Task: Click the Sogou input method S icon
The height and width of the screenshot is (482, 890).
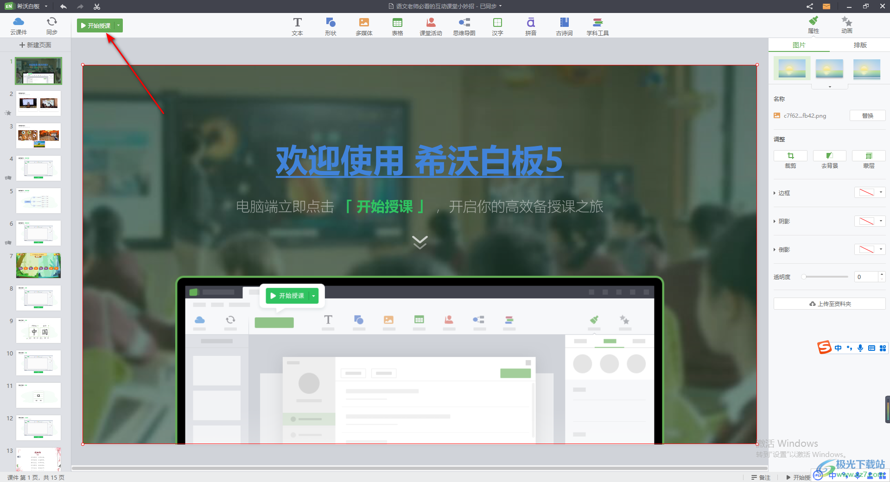Action: click(825, 348)
